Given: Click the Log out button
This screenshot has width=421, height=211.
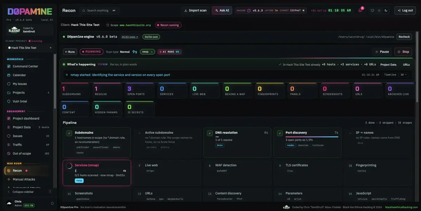Looking at the screenshot, I should [405, 10].
